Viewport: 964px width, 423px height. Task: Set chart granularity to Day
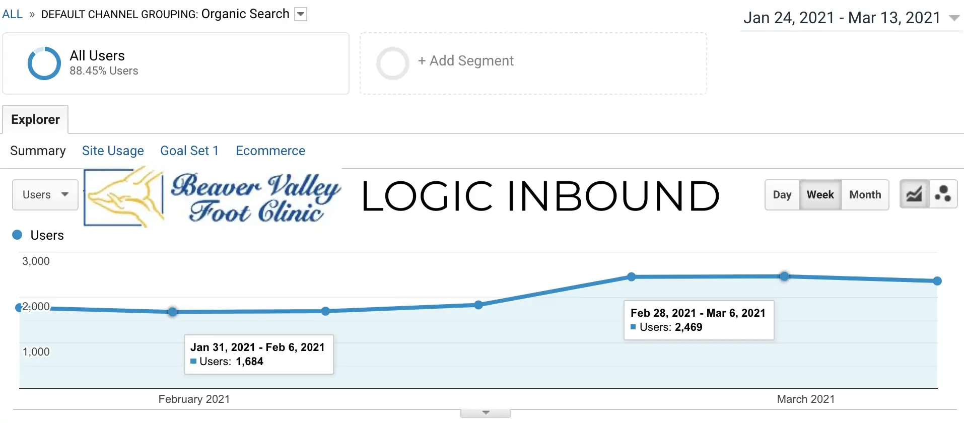pyautogui.click(x=782, y=195)
